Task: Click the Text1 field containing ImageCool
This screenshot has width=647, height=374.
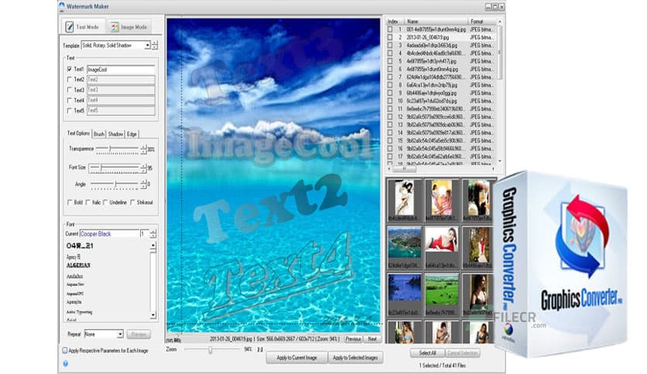Action: point(121,70)
